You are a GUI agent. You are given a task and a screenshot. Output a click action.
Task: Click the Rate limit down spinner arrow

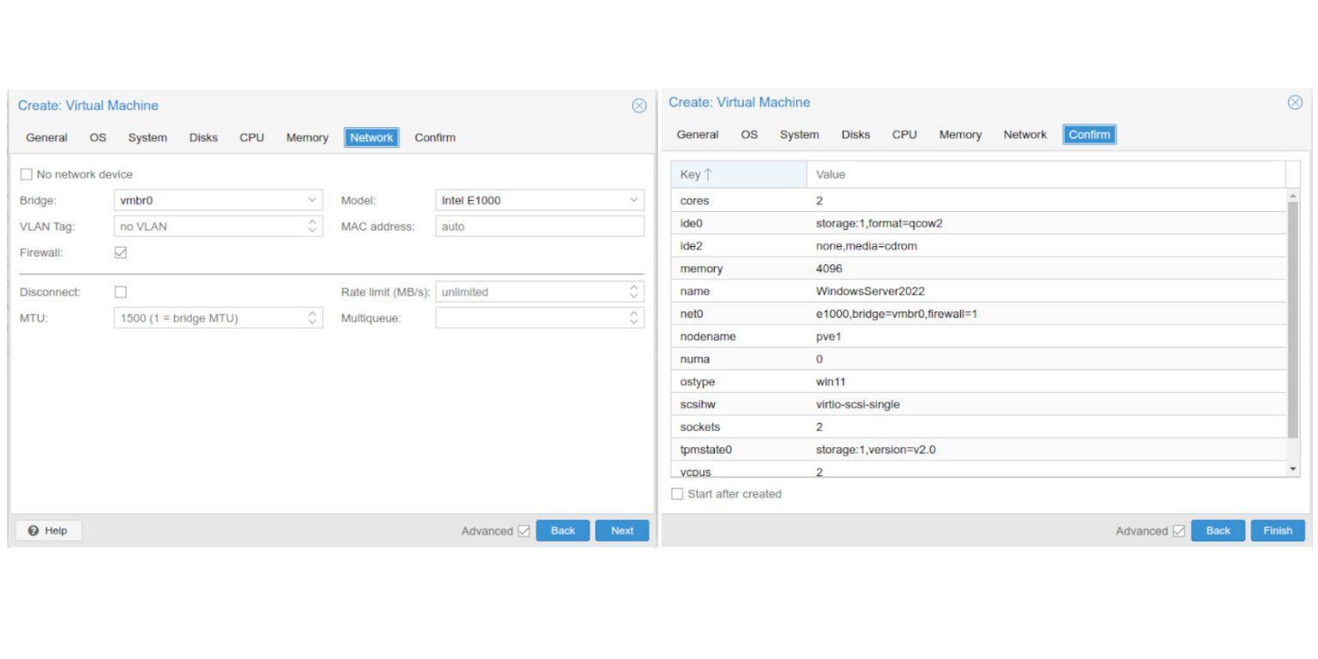tap(632, 295)
